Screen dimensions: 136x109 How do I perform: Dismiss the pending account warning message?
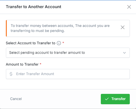pos(122,27)
